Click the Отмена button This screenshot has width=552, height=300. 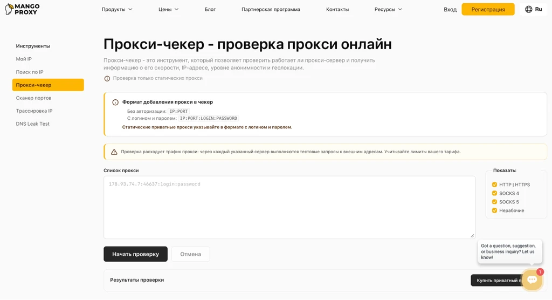click(x=190, y=254)
